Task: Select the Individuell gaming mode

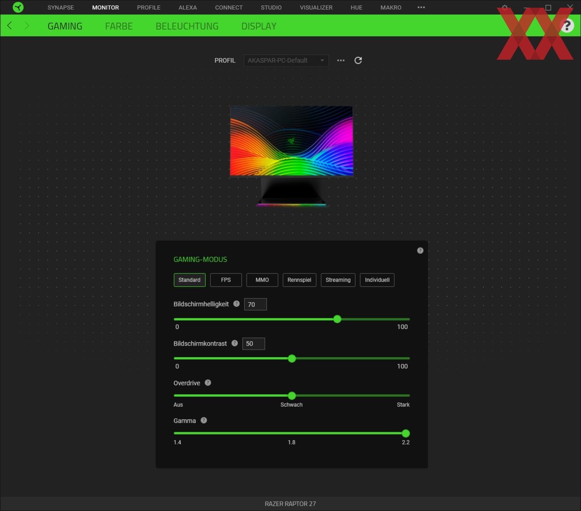Action: 377,280
